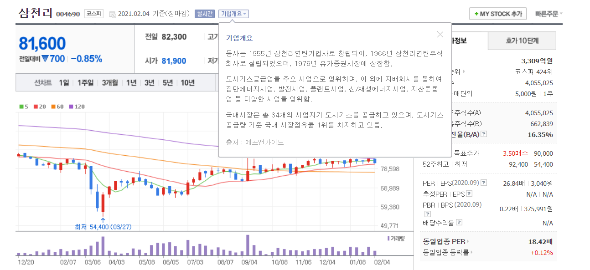Viewport: 590px width, 270px height.
Task: Close the 기업개요 popup with the X
Action: point(440,34)
